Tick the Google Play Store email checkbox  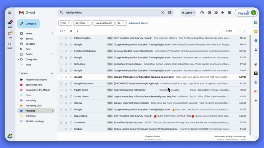click(x=61, y=84)
